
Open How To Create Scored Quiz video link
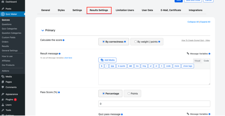(x=196, y=40)
